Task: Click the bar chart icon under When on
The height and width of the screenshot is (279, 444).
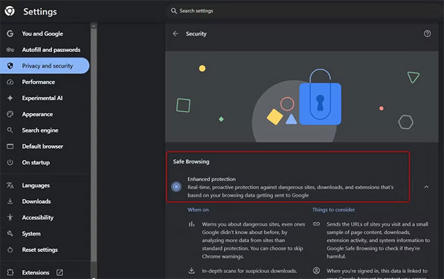Action: tap(191, 224)
